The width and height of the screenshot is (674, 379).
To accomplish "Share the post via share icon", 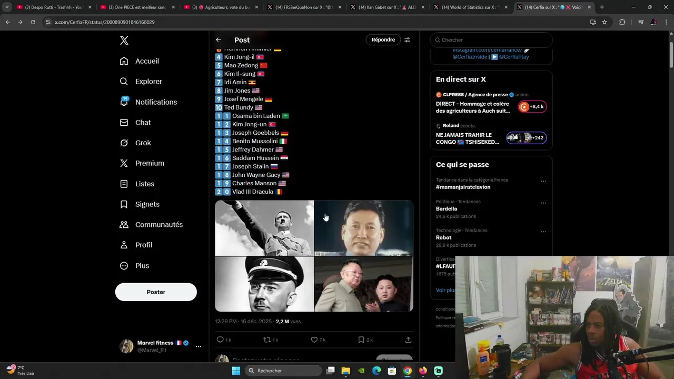I will [408, 340].
